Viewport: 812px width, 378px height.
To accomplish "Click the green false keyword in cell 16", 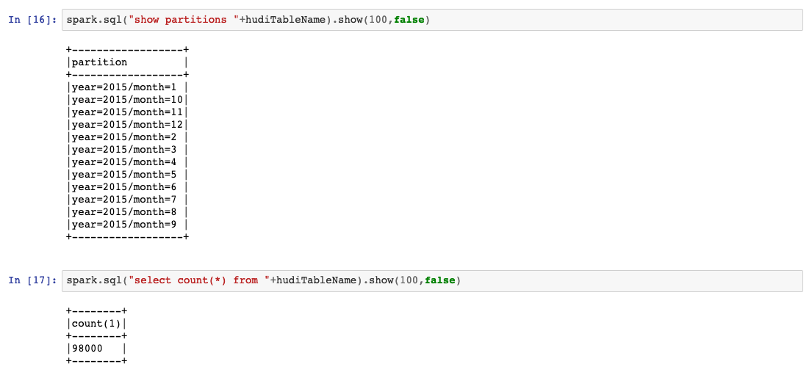I will (409, 20).
